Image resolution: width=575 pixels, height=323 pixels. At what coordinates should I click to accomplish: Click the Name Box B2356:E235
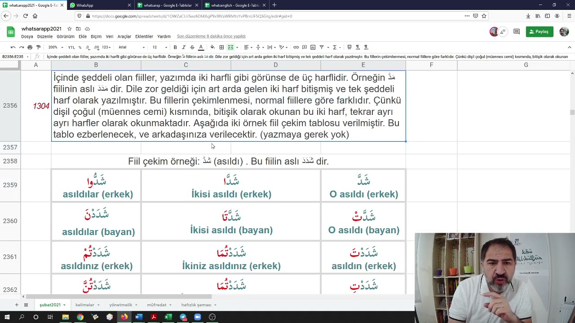tap(15, 57)
